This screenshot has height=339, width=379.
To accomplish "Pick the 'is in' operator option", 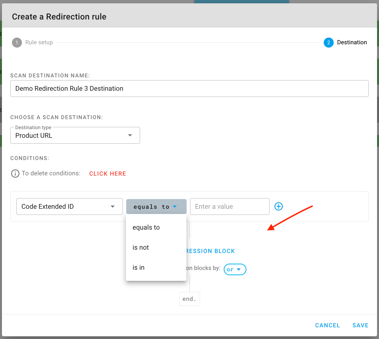I will point(139,267).
